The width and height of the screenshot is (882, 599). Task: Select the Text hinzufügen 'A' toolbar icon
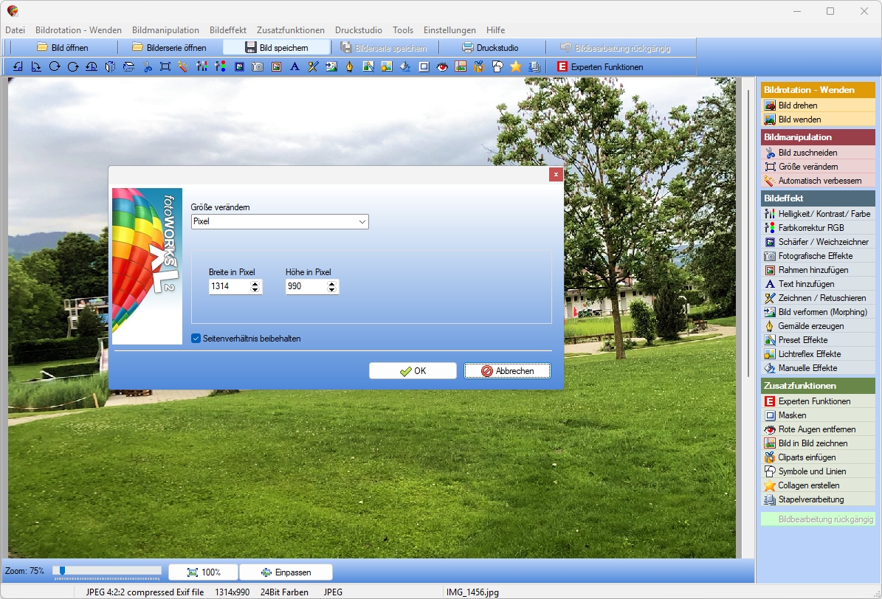pyautogui.click(x=294, y=67)
